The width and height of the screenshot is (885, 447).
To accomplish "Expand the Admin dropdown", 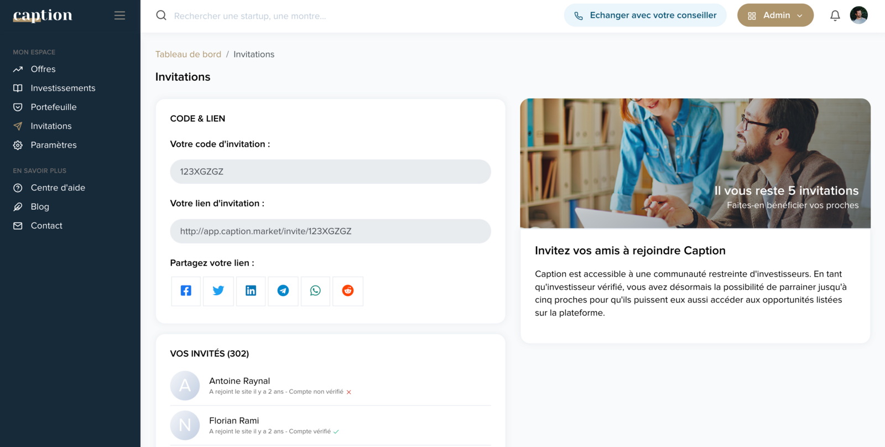I will tap(775, 15).
